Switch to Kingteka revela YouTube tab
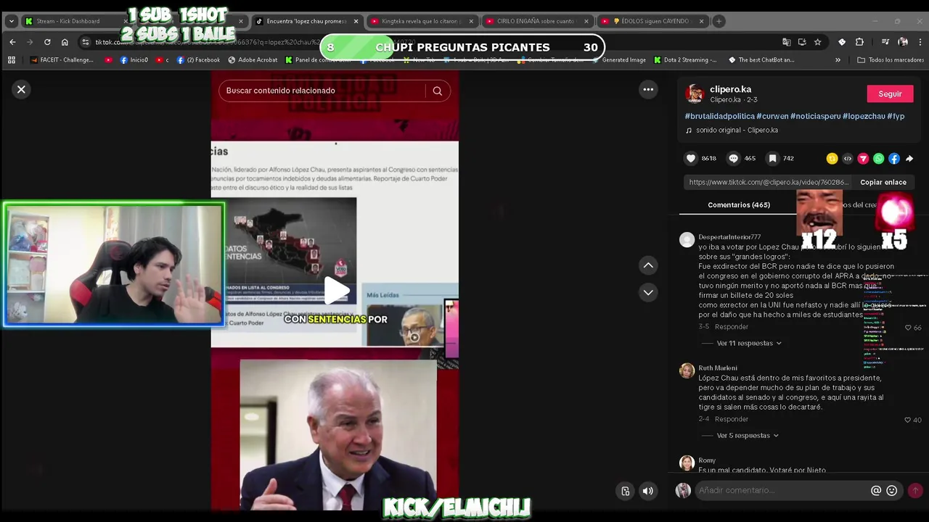The height and width of the screenshot is (522, 929). 421,21
